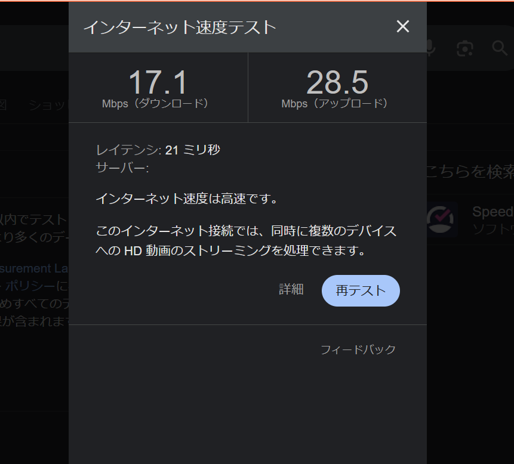Click the latency value 21 ミリ秒
Screen dimensions: 514x464
tap(193, 150)
